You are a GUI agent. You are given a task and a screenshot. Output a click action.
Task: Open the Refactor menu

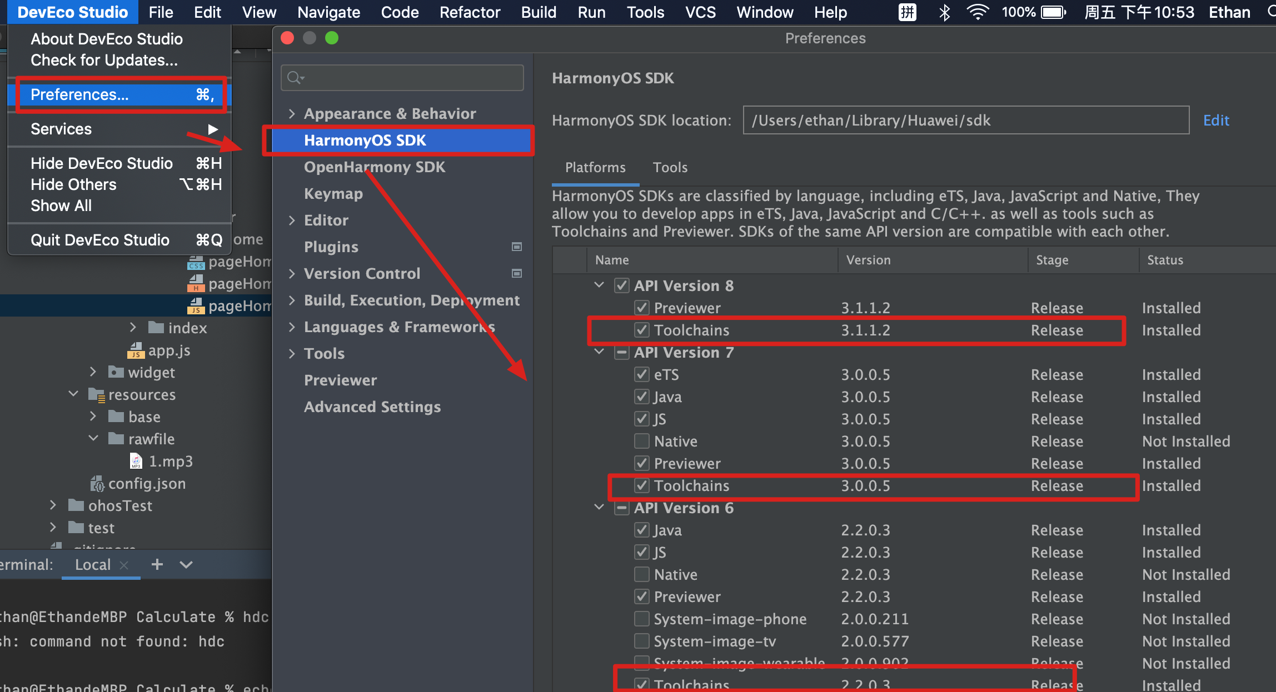point(470,12)
